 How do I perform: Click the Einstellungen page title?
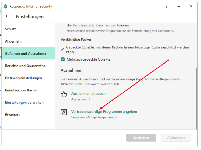coord(30,17)
